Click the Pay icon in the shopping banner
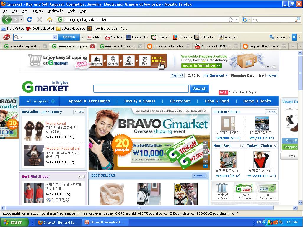Viewport: 303px width, 227px height. [x=144, y=60]
